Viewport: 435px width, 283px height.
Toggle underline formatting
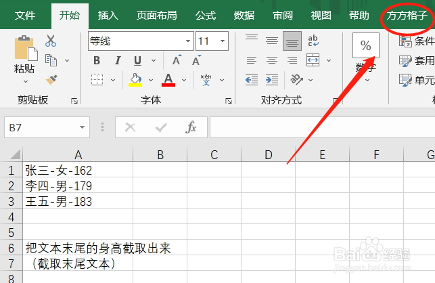coord(137,60)
